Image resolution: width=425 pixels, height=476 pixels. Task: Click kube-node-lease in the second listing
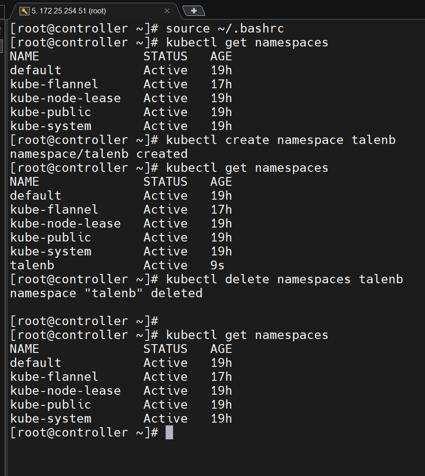[x=65, y=223]
